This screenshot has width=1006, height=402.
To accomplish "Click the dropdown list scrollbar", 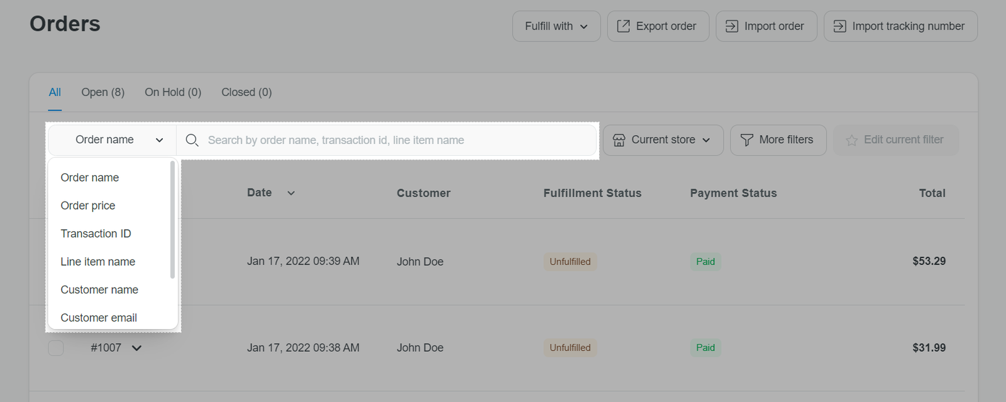I will (172, 219).
